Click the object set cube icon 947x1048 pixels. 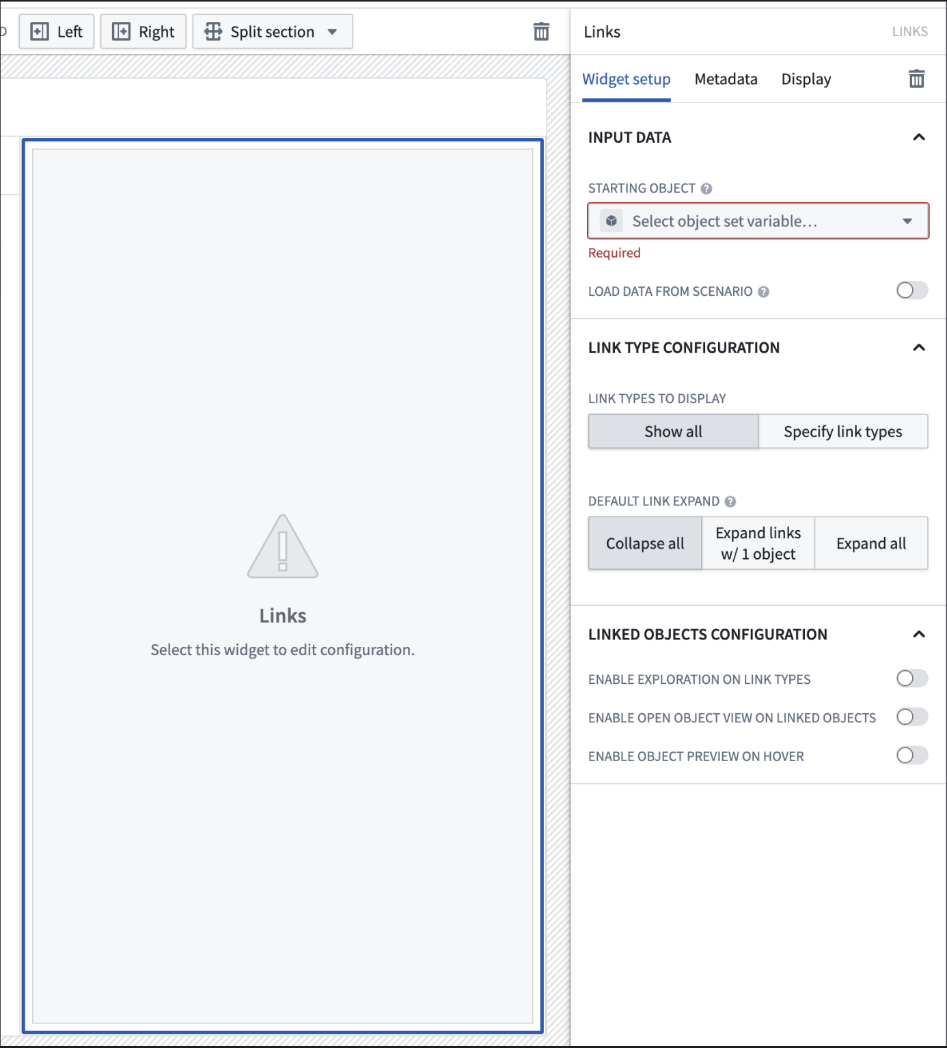(612, 221)
